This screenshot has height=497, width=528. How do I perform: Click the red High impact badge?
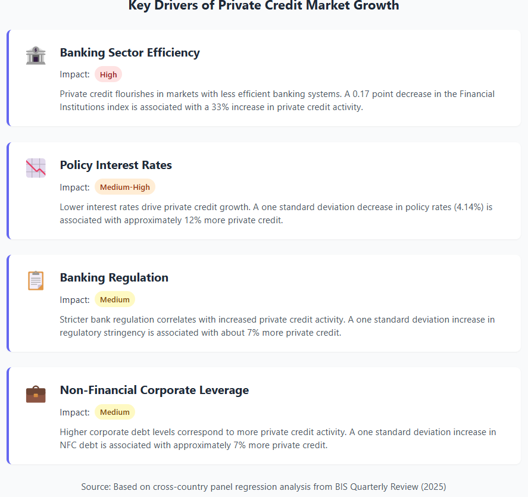point(108,74)
